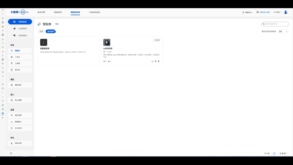Switch to the 工业知识社区 top tab
Viewport: 293px width, 165px height.
94,12
